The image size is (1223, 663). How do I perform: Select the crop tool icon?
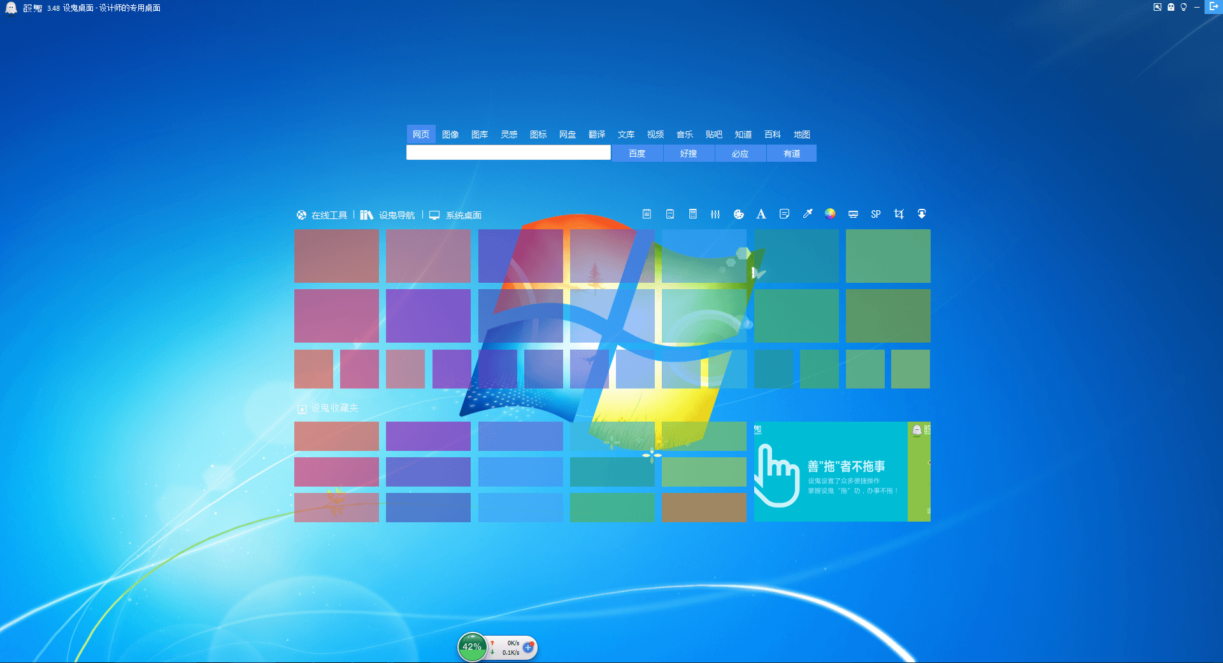(899, 214)
